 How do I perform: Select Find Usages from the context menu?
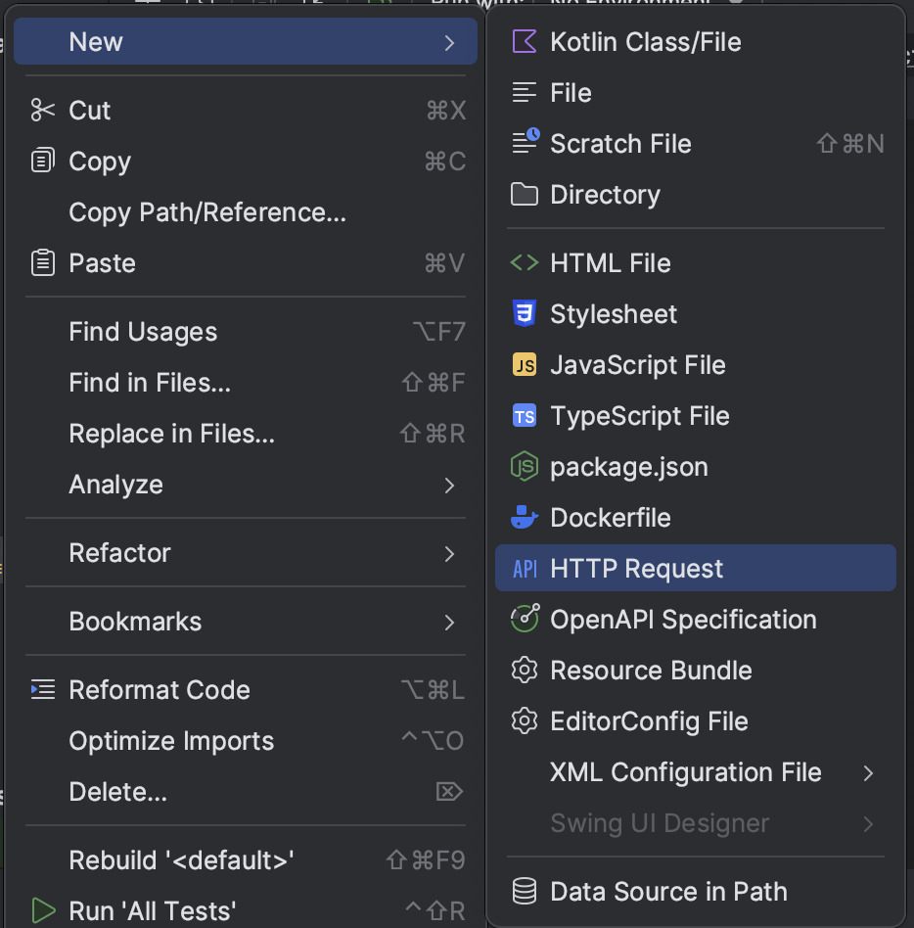246,332
